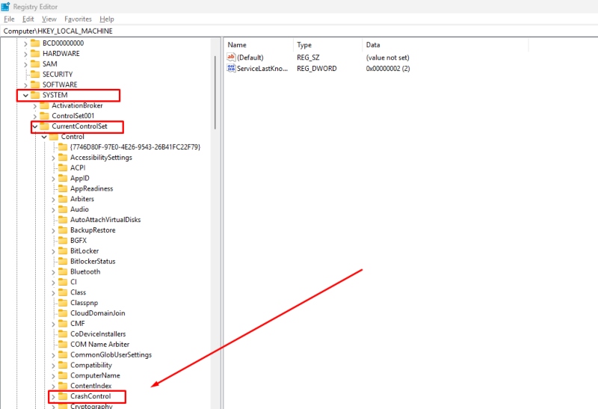Expand the CrashControl key chevron

53,396
